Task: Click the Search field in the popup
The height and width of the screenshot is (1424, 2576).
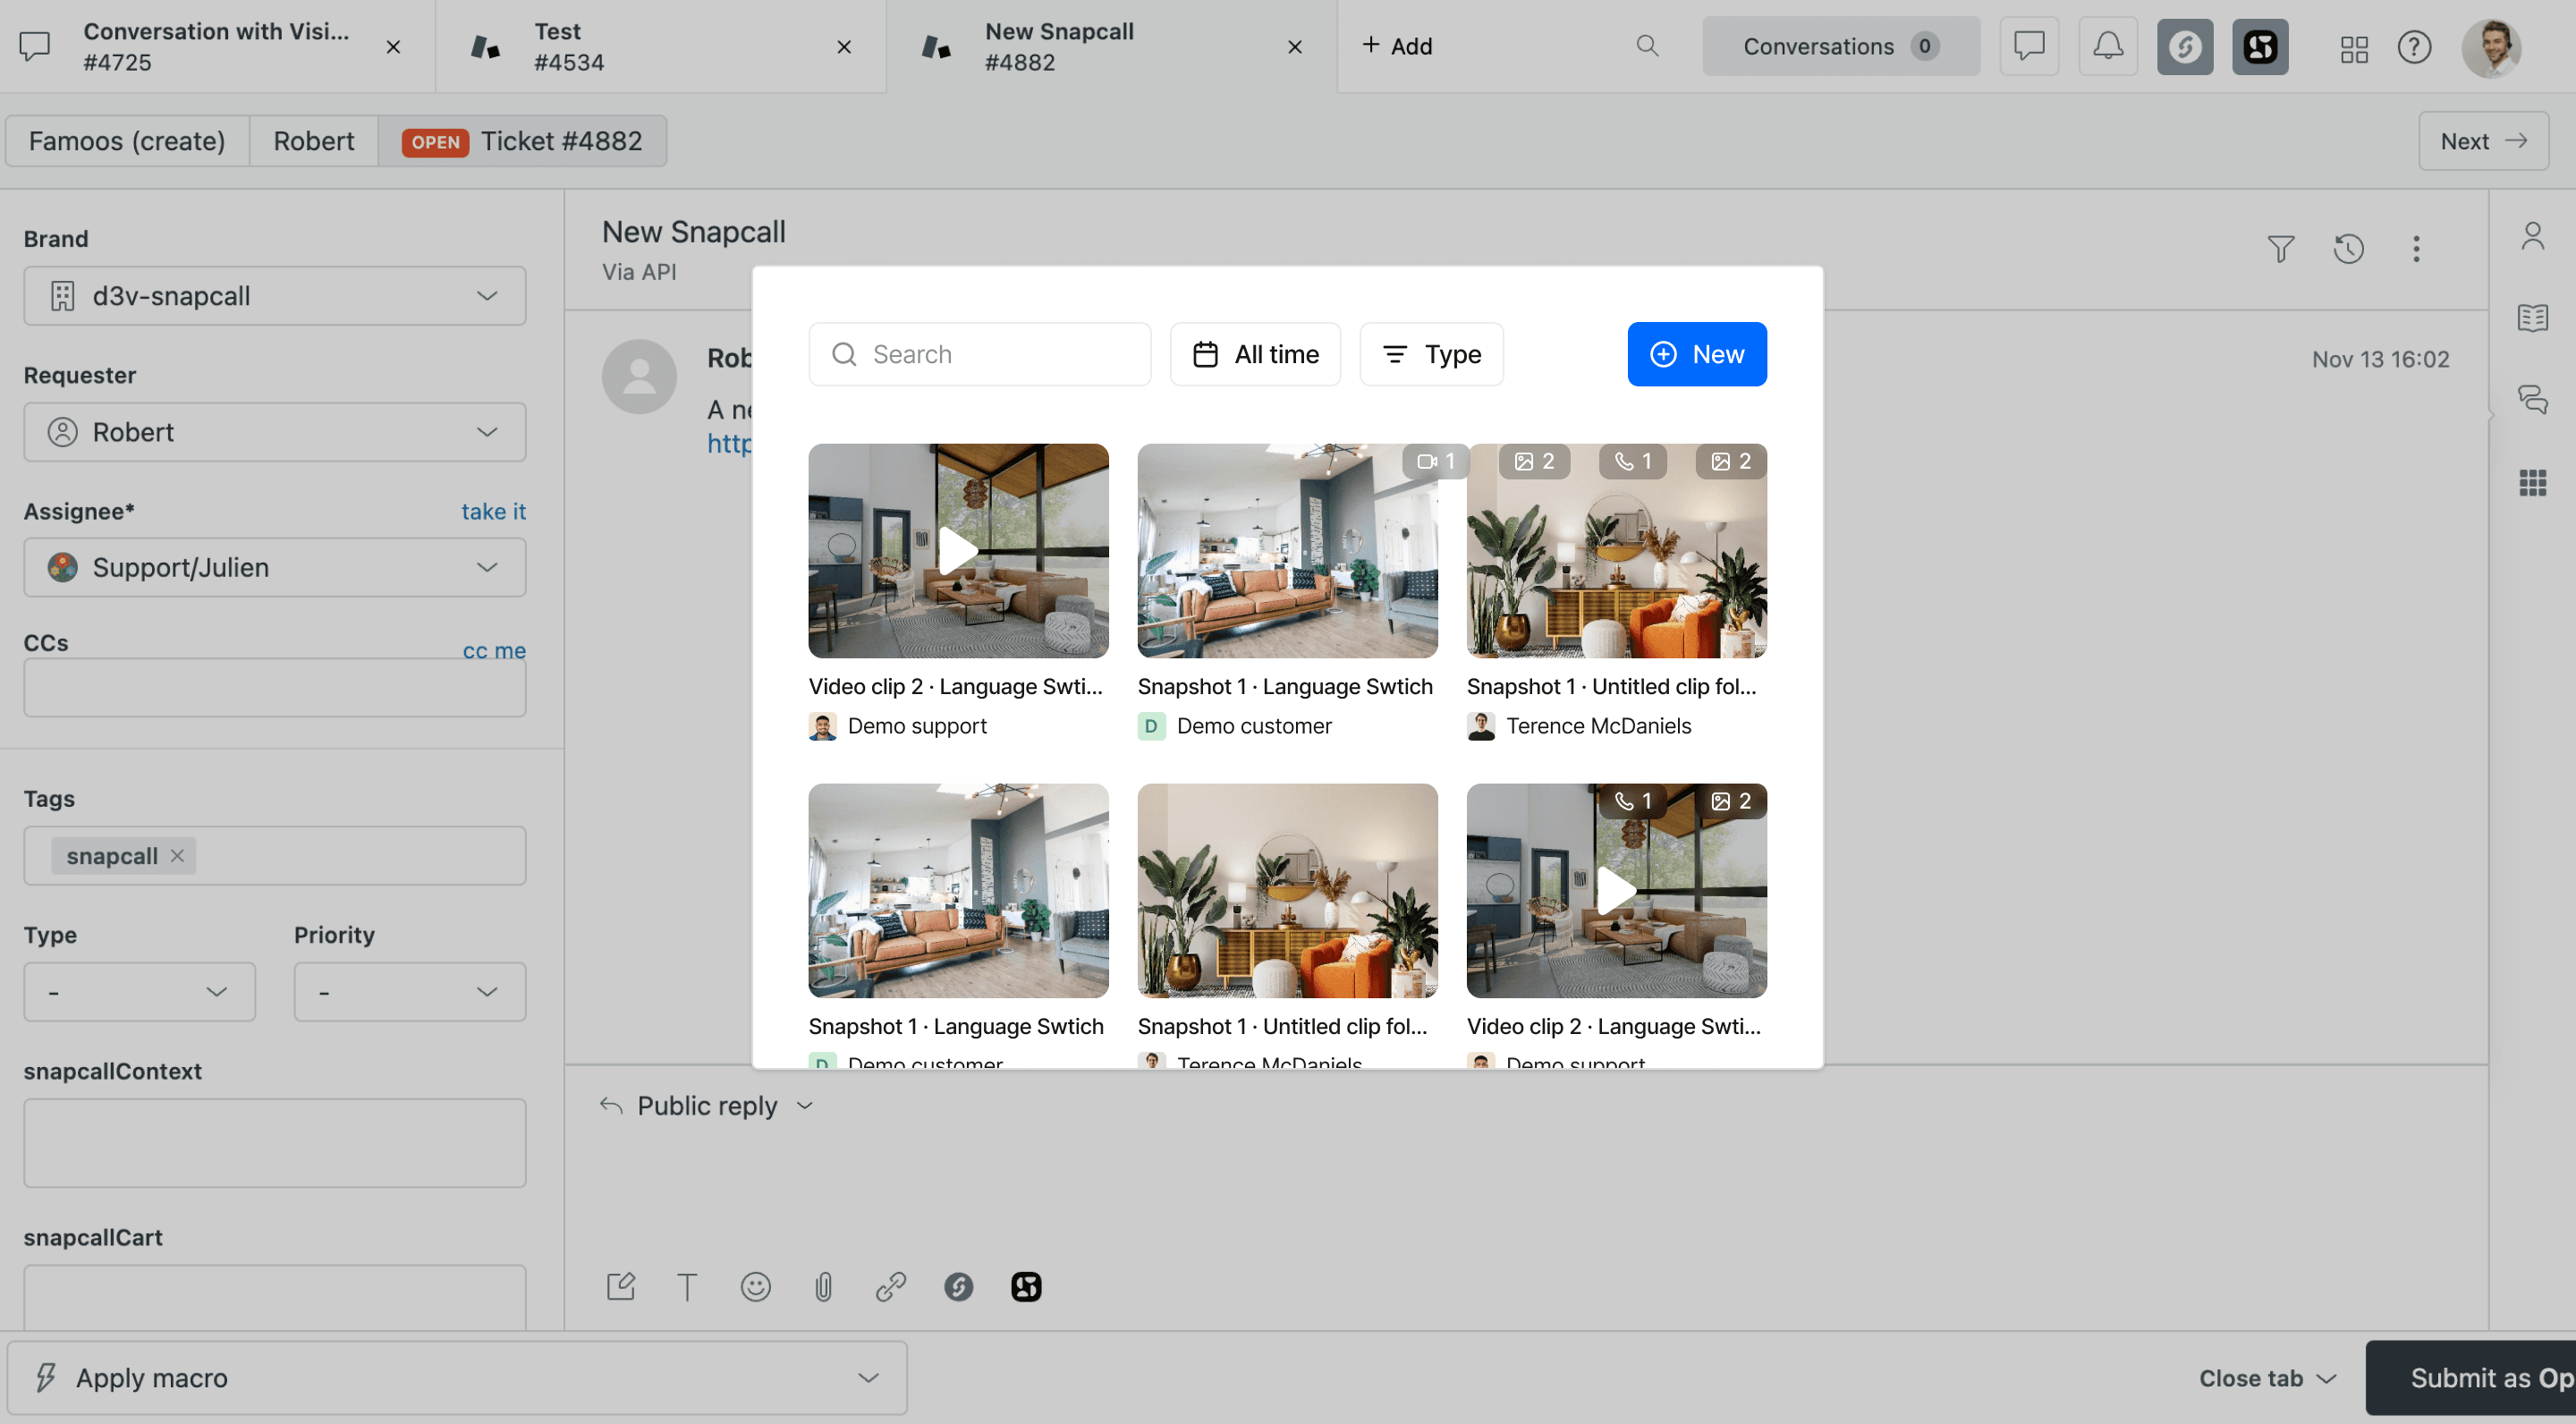Action: pyautogui.click(x=980, y=354)
